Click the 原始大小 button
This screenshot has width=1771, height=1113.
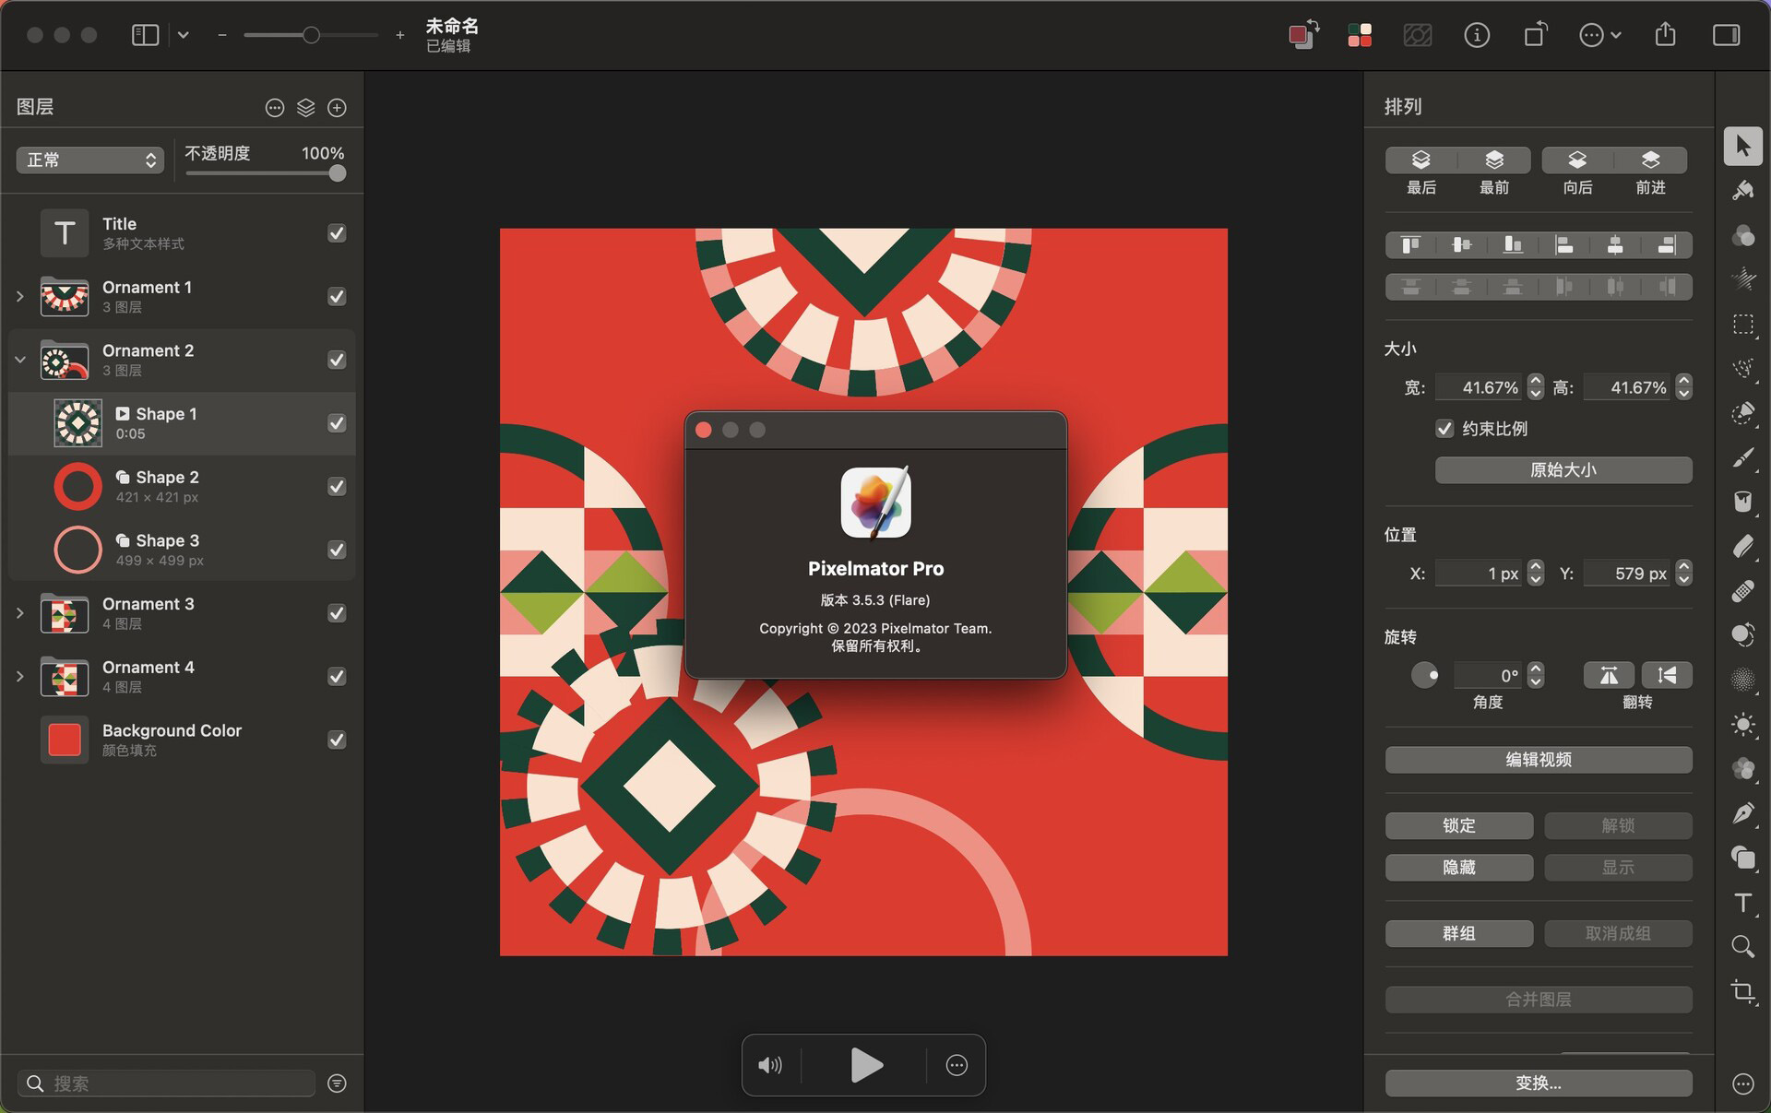(1563, 469)
